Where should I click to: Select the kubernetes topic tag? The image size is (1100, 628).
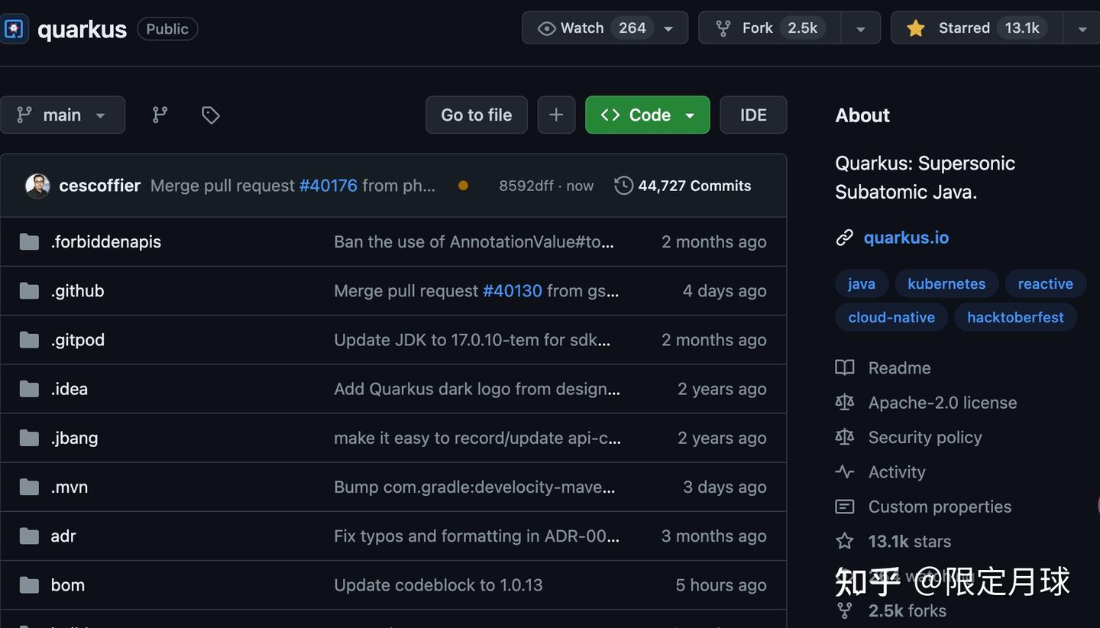click(946, 283)
